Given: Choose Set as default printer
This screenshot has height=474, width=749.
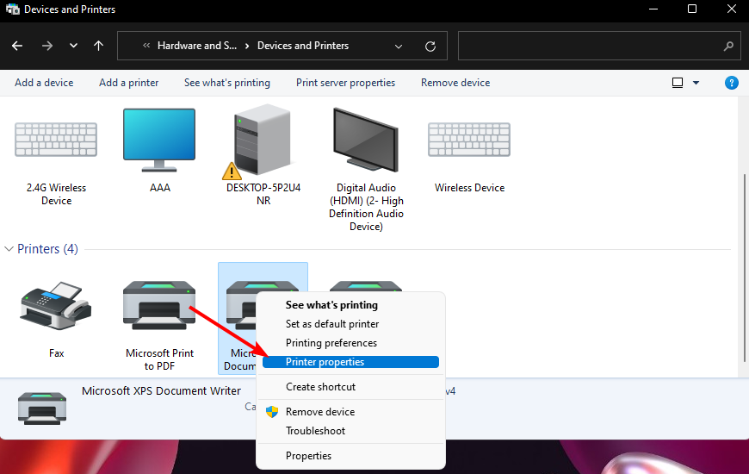Looking at the screenshot, I should (332, 324).
